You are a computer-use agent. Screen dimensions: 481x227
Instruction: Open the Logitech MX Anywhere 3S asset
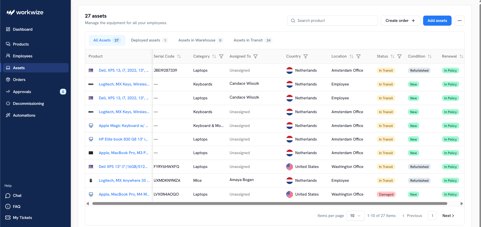[x=124, y=180]
